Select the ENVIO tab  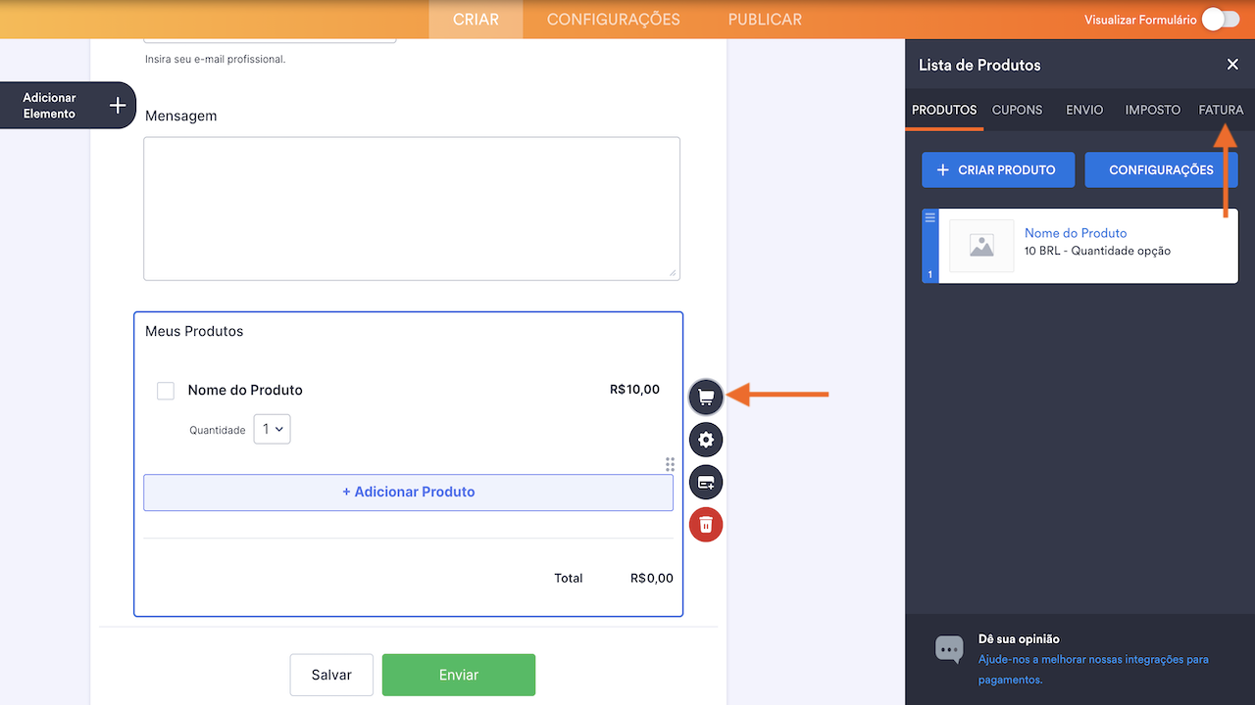pos(1083,110)
